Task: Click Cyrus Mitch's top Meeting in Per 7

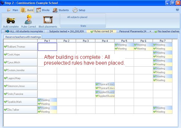Action: pos(163,60)
